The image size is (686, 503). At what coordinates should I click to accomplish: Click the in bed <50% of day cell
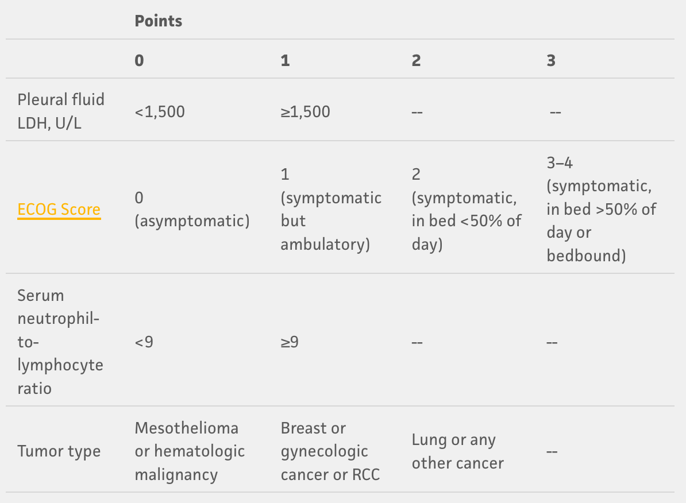pos(466,210)
